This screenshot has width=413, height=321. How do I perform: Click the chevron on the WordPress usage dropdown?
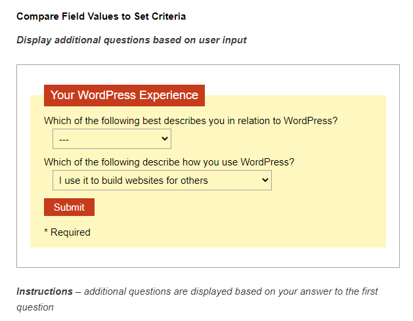(265, 181)
